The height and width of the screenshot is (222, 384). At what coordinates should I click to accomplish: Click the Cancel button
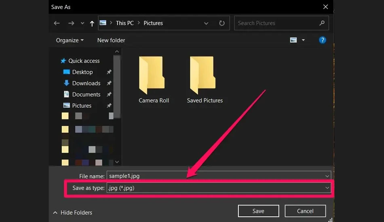click(305, 211)
